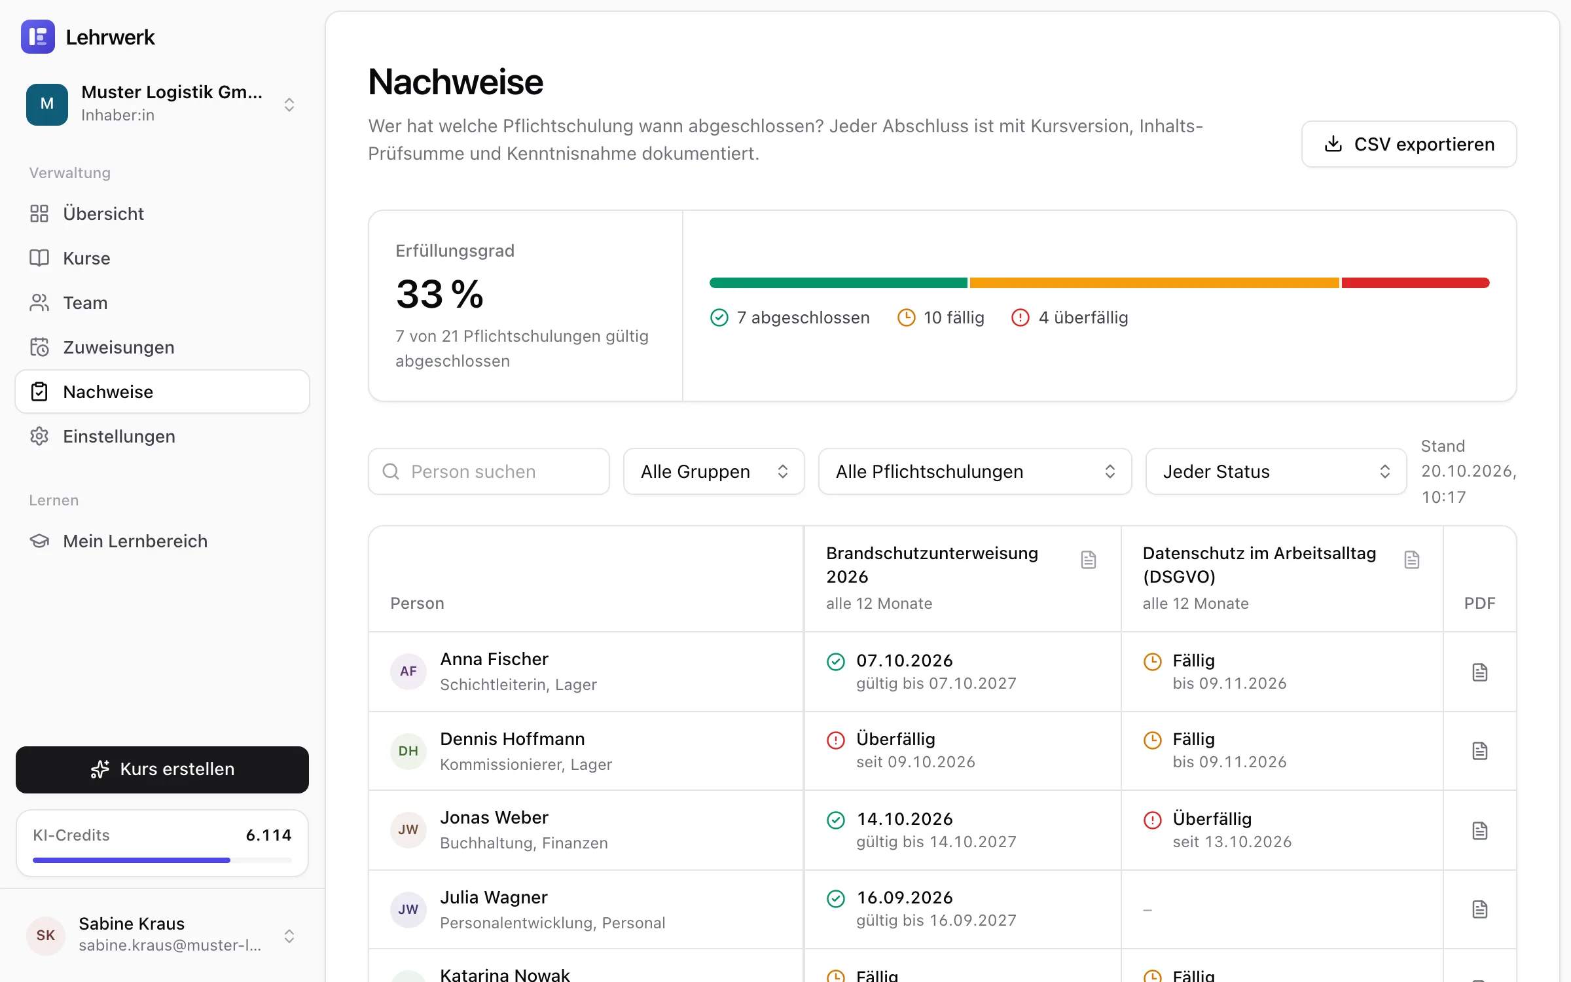
Task: Open PDF for Julia Wagner row
Action: [1479, 909]
